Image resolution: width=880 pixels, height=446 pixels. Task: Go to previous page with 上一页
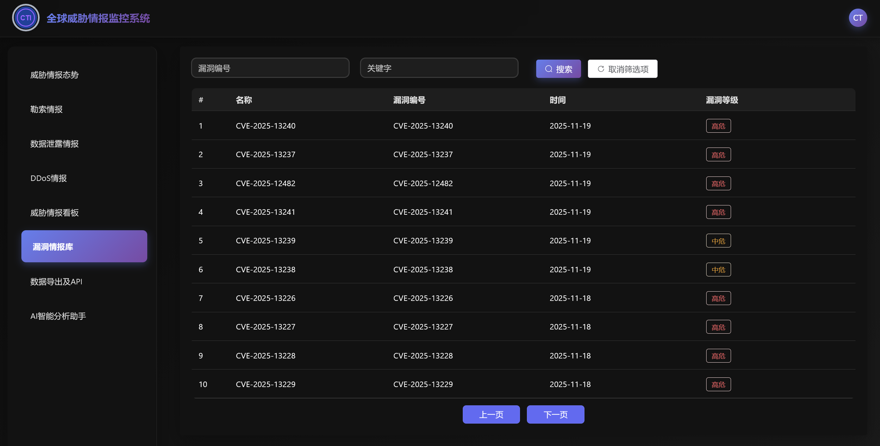[x=491, y=414]
